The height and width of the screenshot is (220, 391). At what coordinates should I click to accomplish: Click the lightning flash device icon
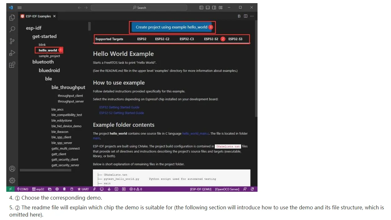(94, 189)
